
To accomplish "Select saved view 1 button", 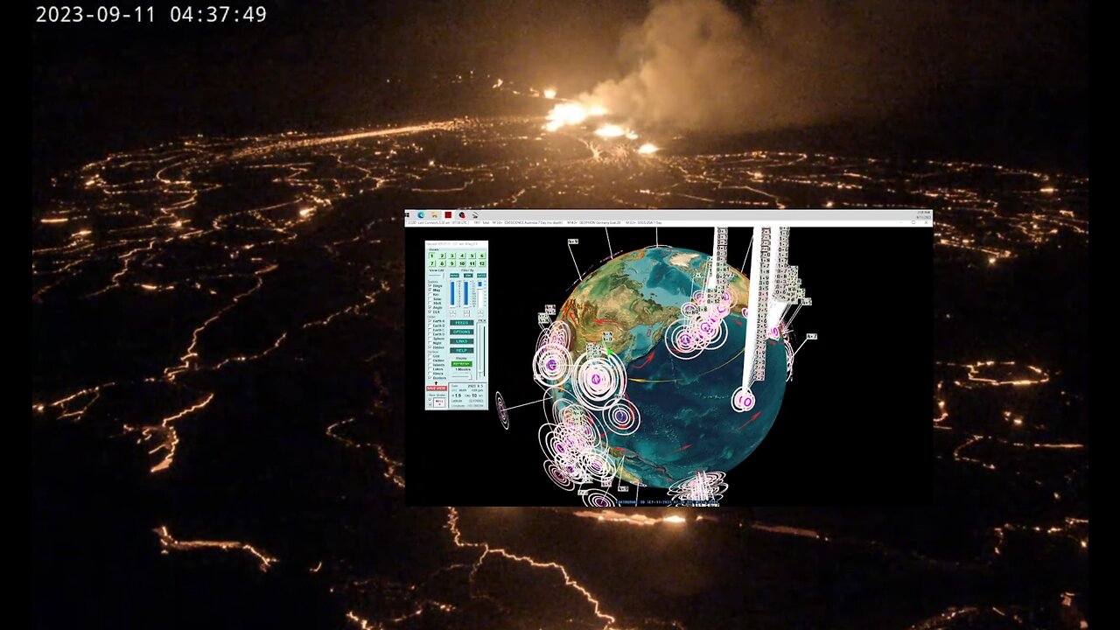I will click(432, 255).
